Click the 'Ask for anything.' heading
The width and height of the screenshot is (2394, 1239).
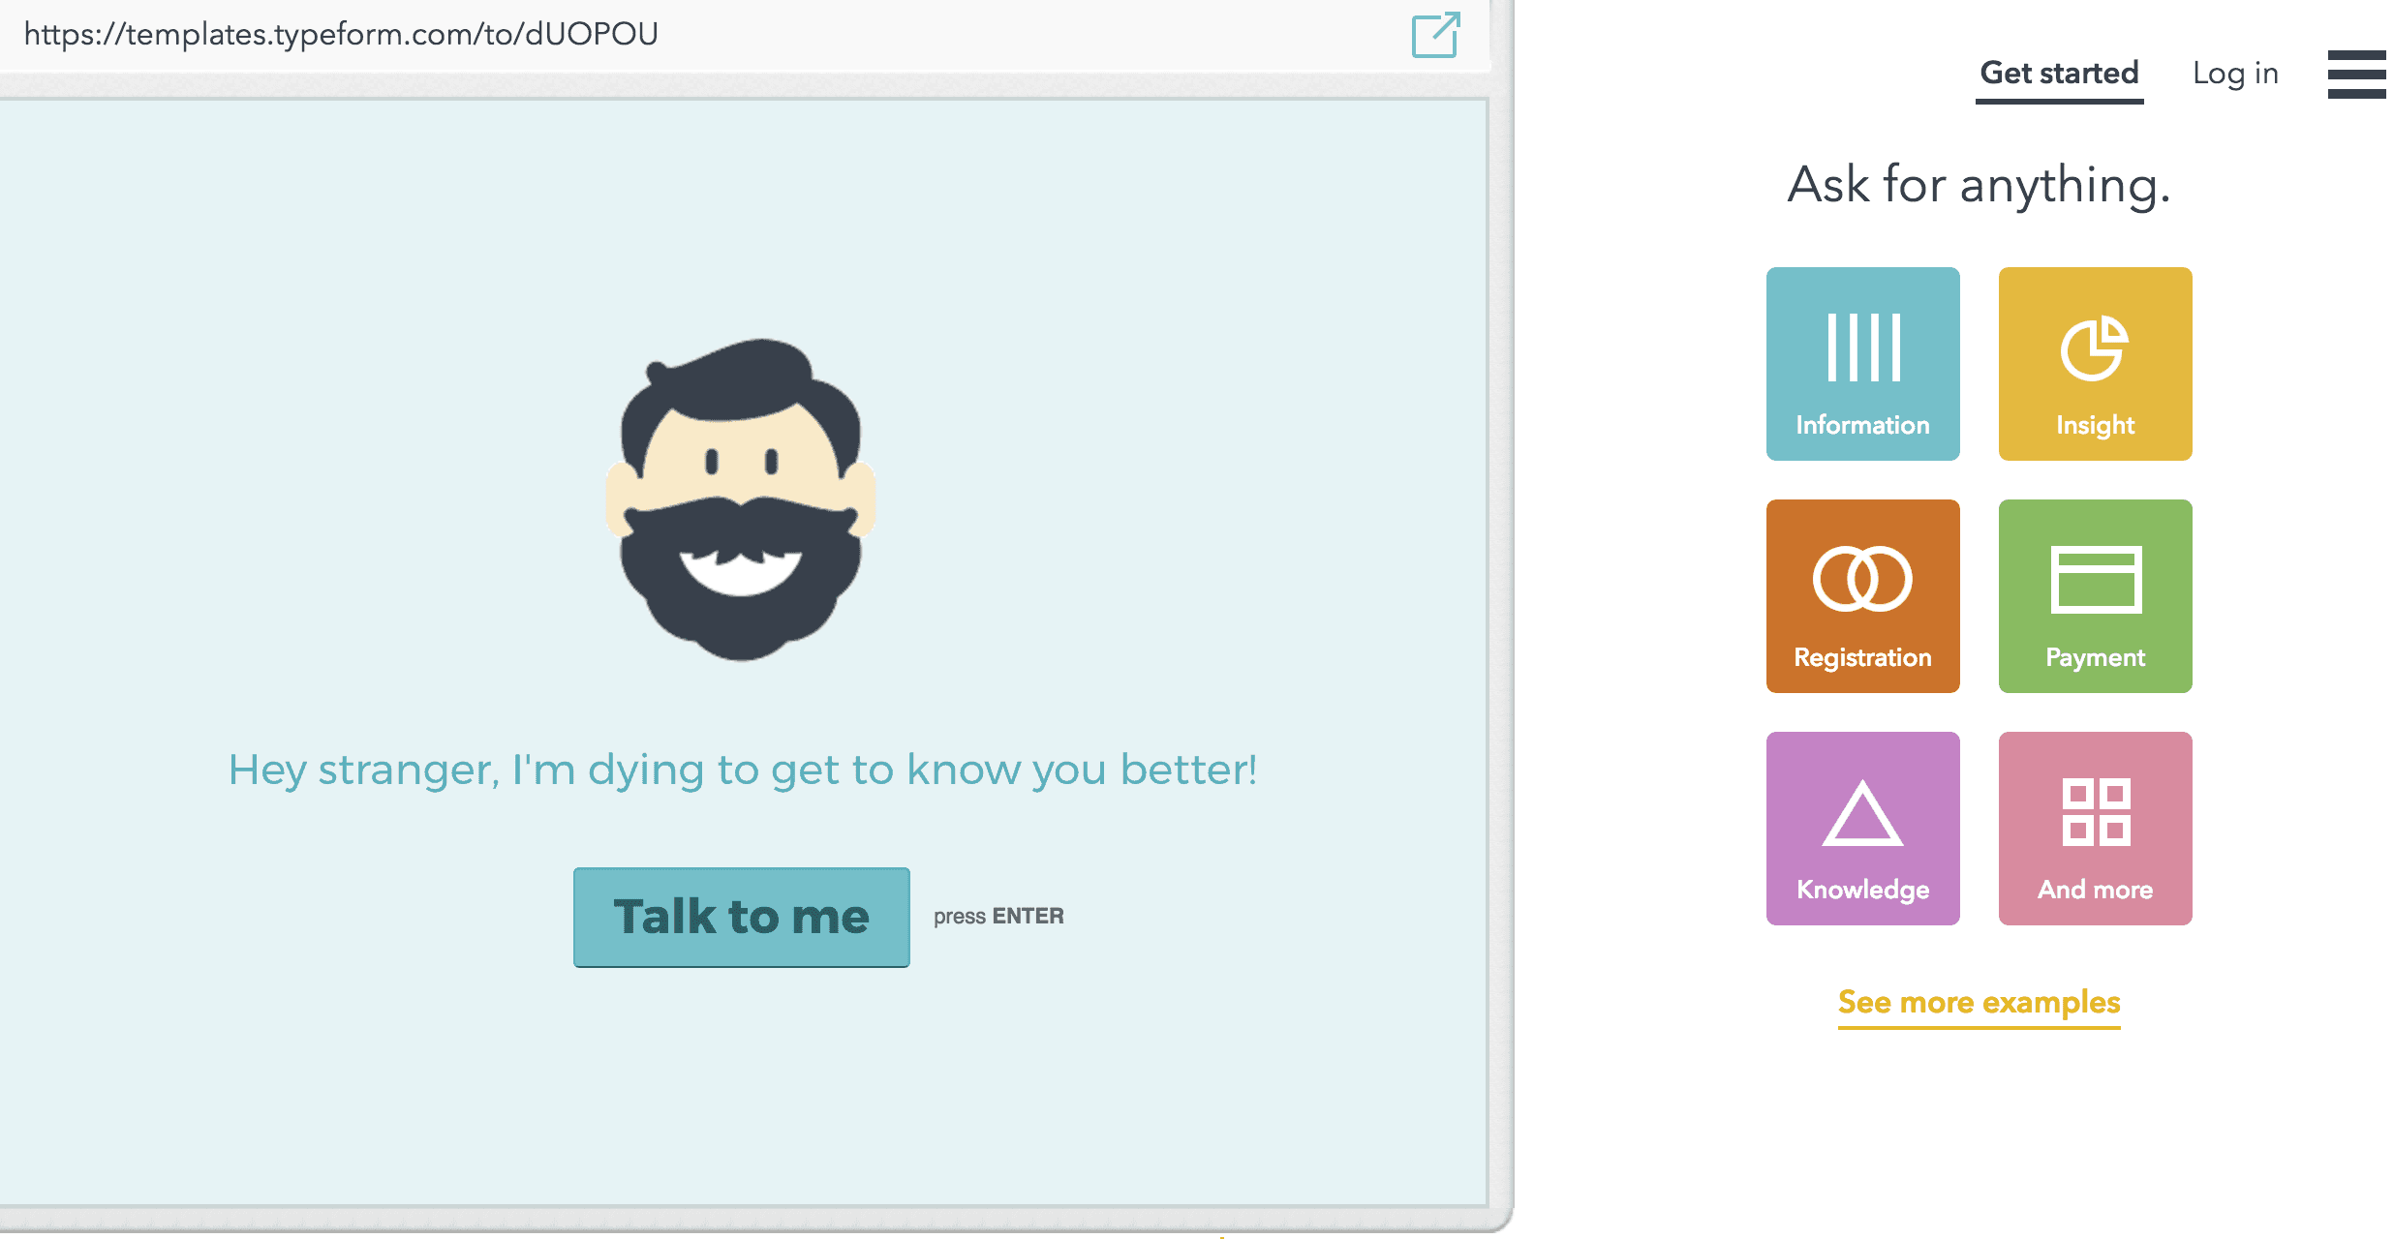(1979, 185)
